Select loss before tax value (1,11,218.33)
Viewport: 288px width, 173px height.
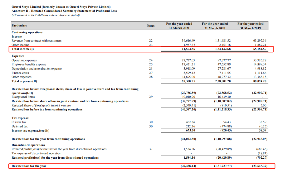[x=223, y=110]
